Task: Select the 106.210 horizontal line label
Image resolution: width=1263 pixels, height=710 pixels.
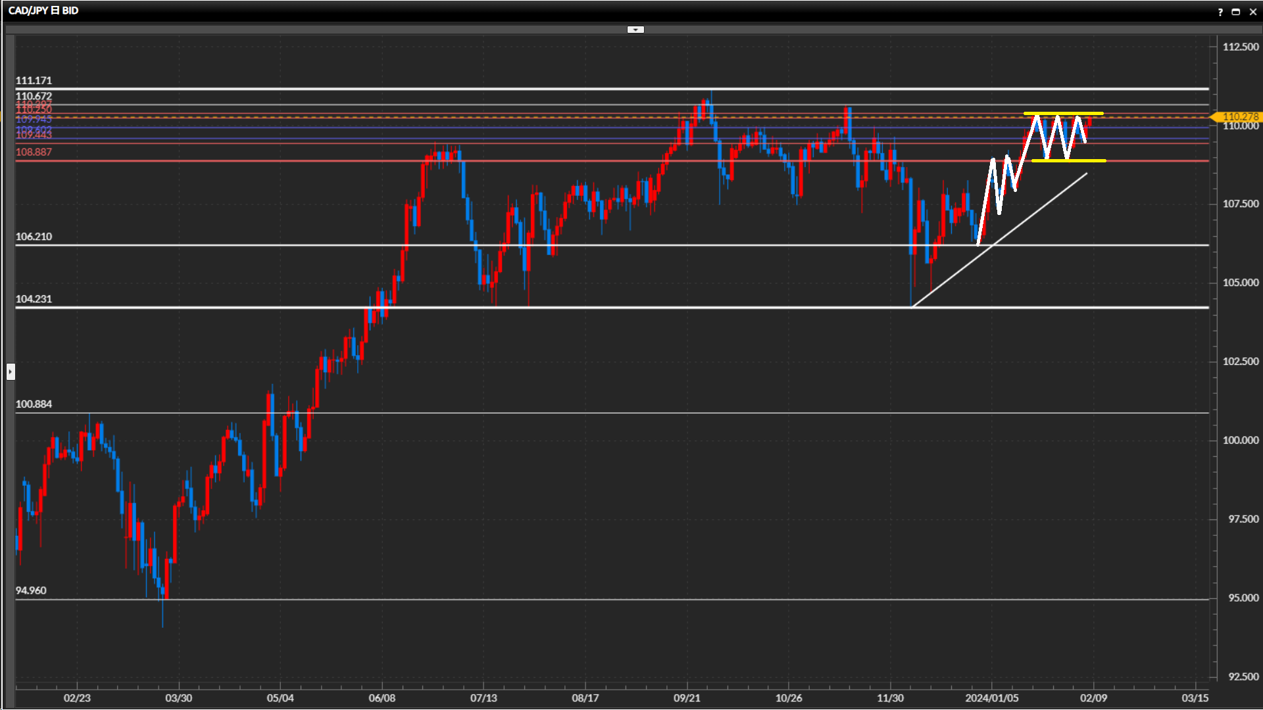Action: (x=34, y=237)
